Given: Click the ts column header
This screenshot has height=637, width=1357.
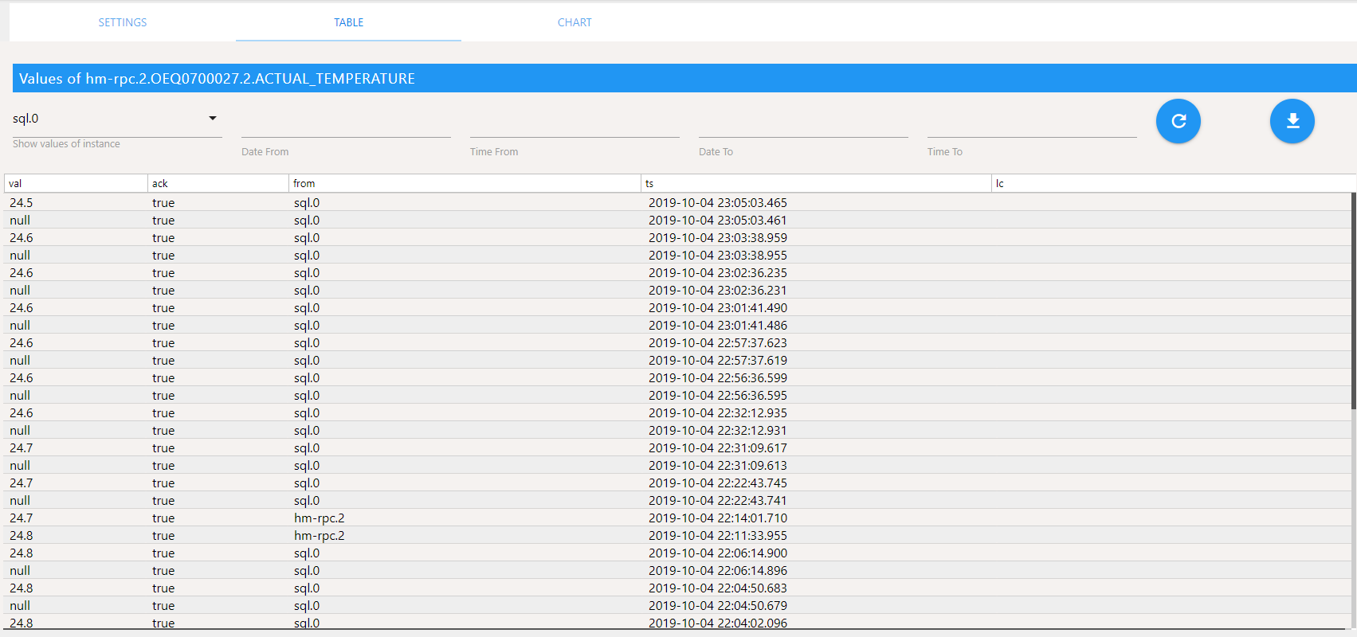Looking at the screenshot, I should pos(817,183).
